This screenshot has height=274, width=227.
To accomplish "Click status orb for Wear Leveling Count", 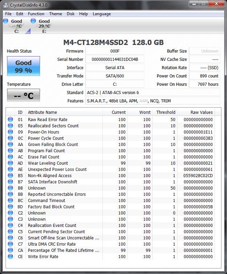I will (10, 163).
